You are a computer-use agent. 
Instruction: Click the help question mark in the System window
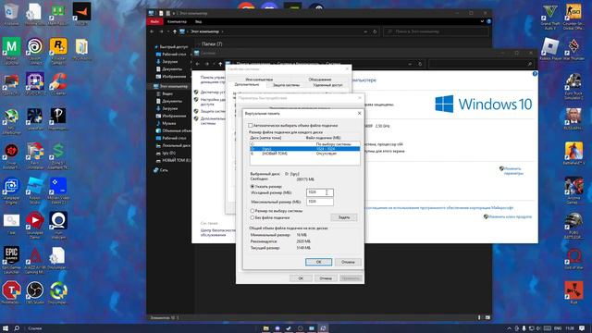535,74
